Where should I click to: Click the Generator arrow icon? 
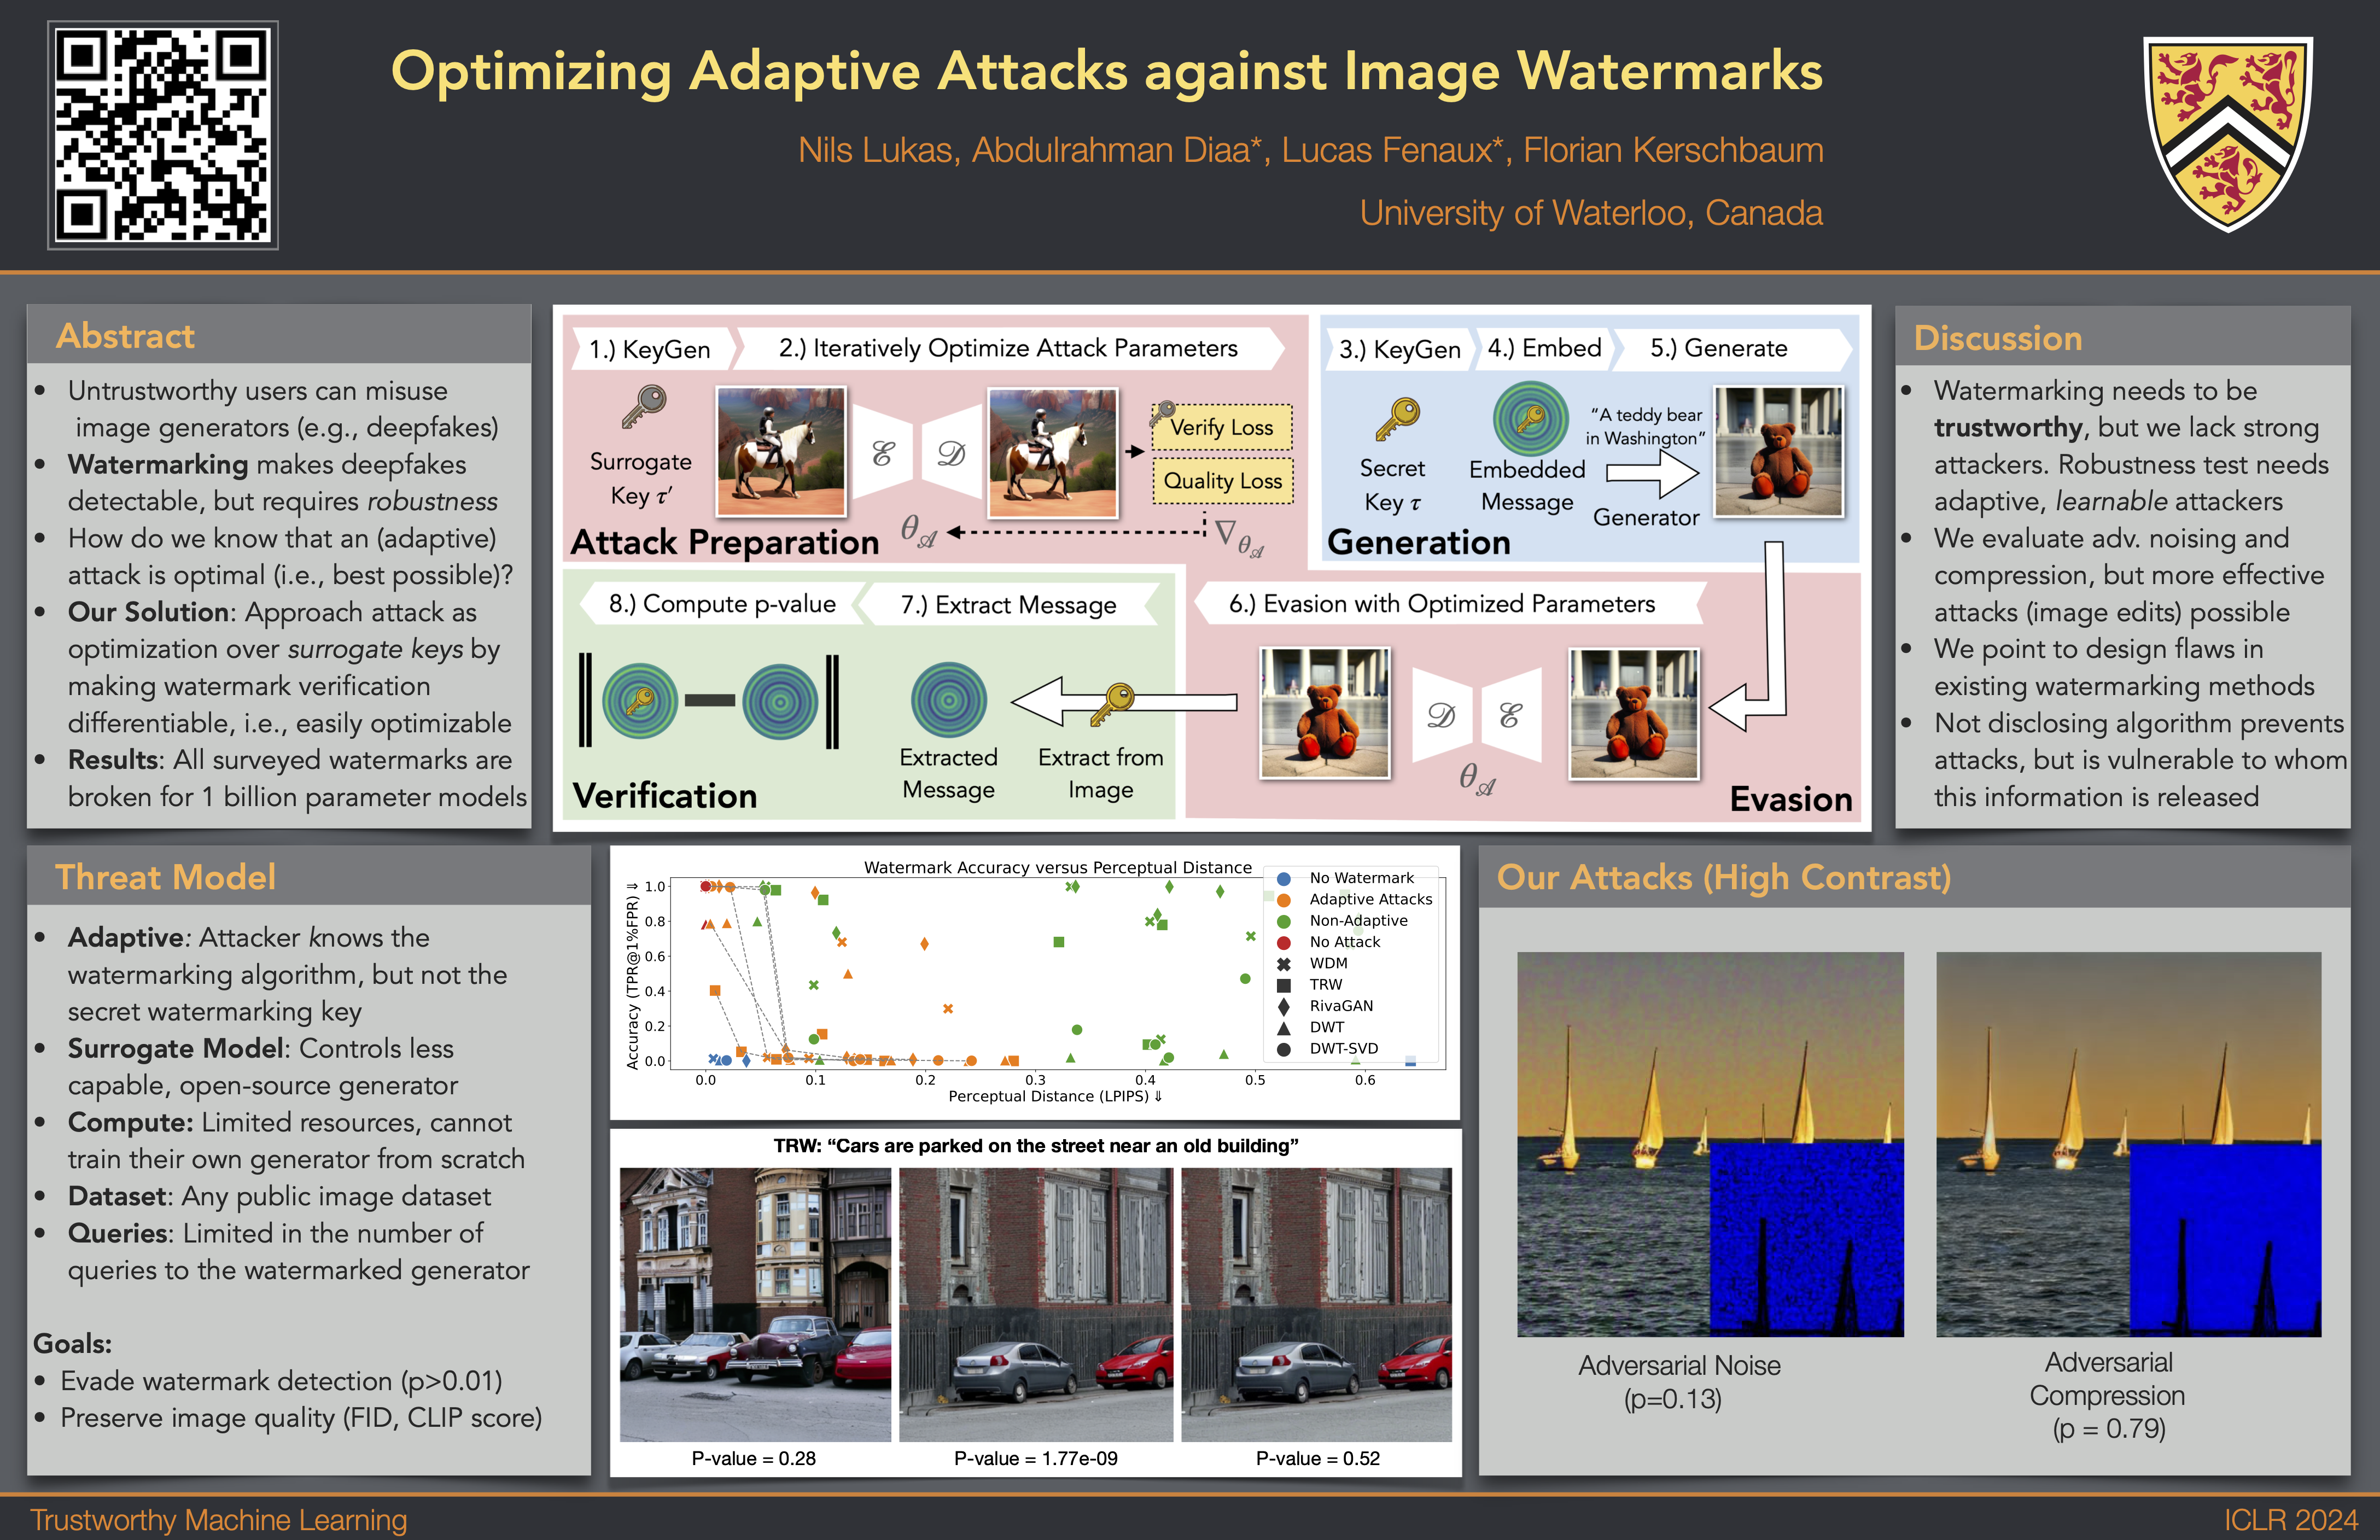click(1652, 473)
